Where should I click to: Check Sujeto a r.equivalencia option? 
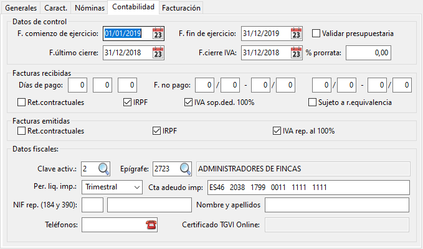[313, 102]
